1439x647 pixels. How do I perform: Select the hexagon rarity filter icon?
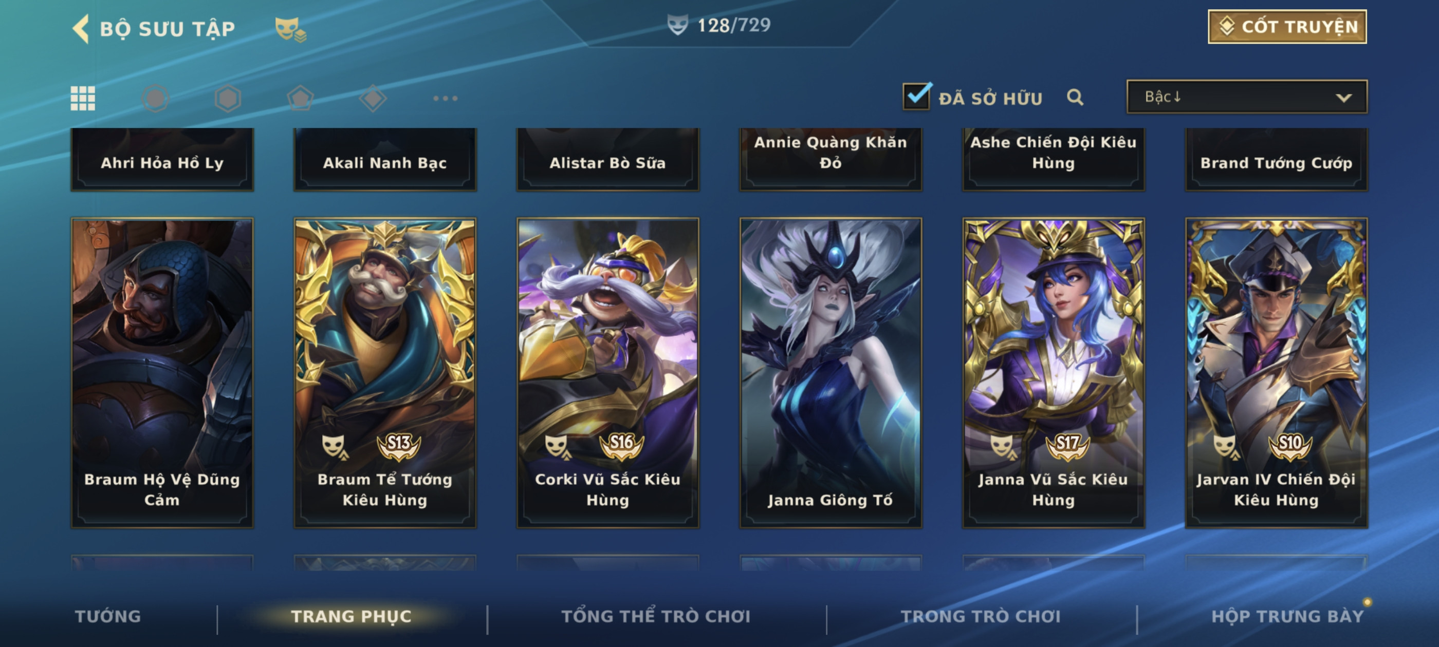pos(228,98)
